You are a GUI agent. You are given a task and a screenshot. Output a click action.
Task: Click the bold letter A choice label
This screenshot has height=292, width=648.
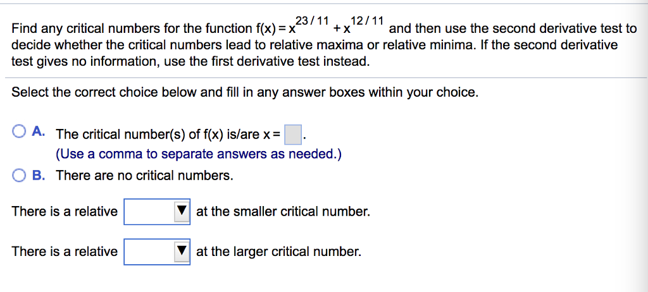[38, 132]
